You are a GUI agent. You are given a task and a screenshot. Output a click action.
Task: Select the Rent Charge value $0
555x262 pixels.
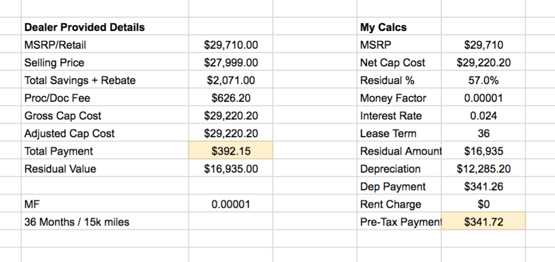[484, 204]
